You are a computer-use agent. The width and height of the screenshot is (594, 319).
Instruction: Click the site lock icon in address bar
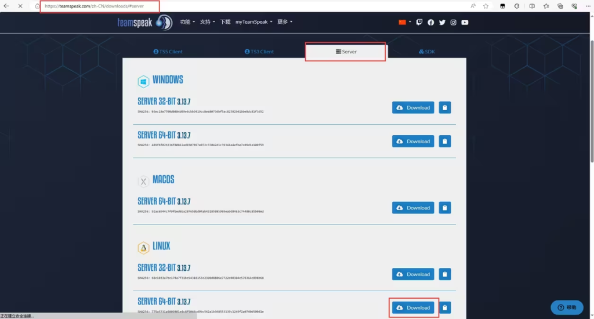(37, 6)
